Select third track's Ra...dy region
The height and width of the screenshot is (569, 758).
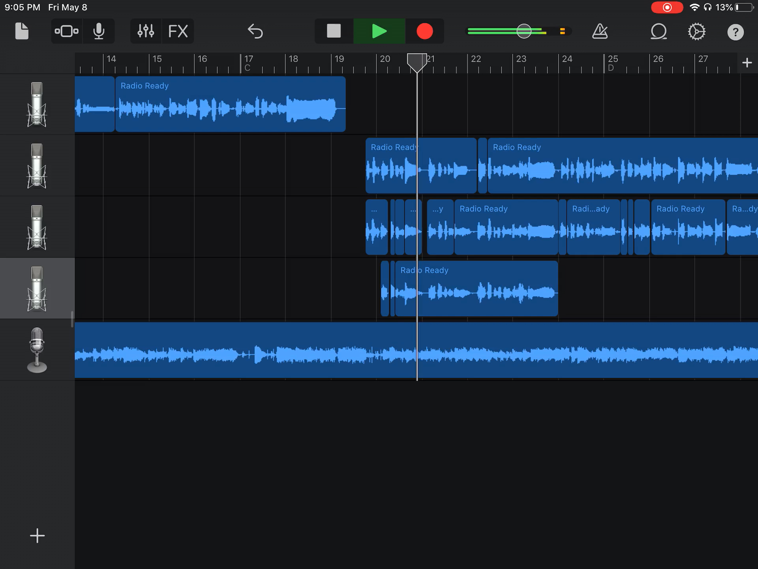click(742, 227)
